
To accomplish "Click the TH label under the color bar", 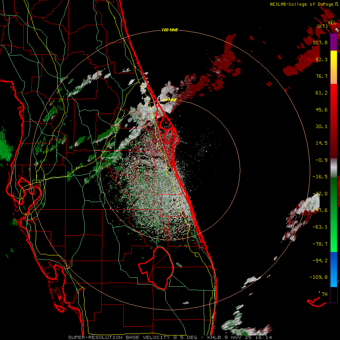I will [325, 294].
